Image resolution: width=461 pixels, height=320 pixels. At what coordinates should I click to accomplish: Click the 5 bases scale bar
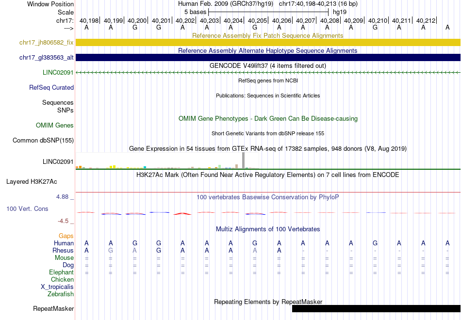coord(268,12)
